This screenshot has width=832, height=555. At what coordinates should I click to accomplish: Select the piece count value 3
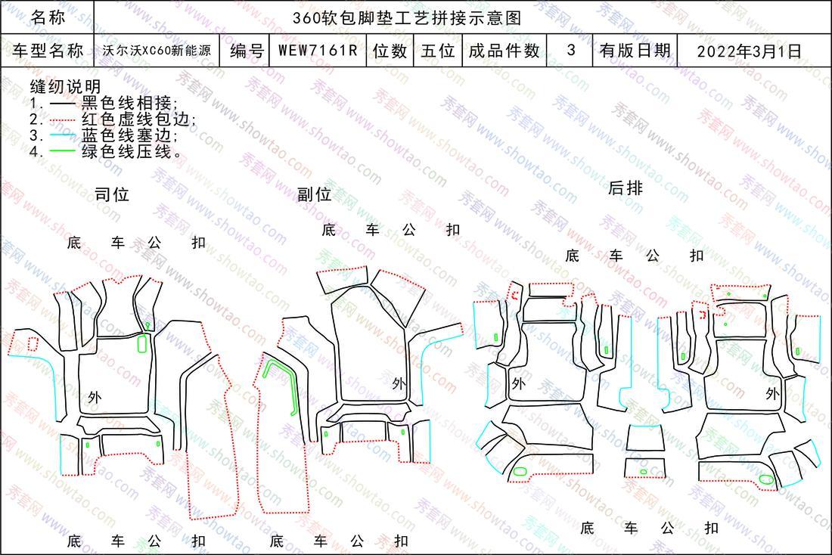(x=571, y=50)
